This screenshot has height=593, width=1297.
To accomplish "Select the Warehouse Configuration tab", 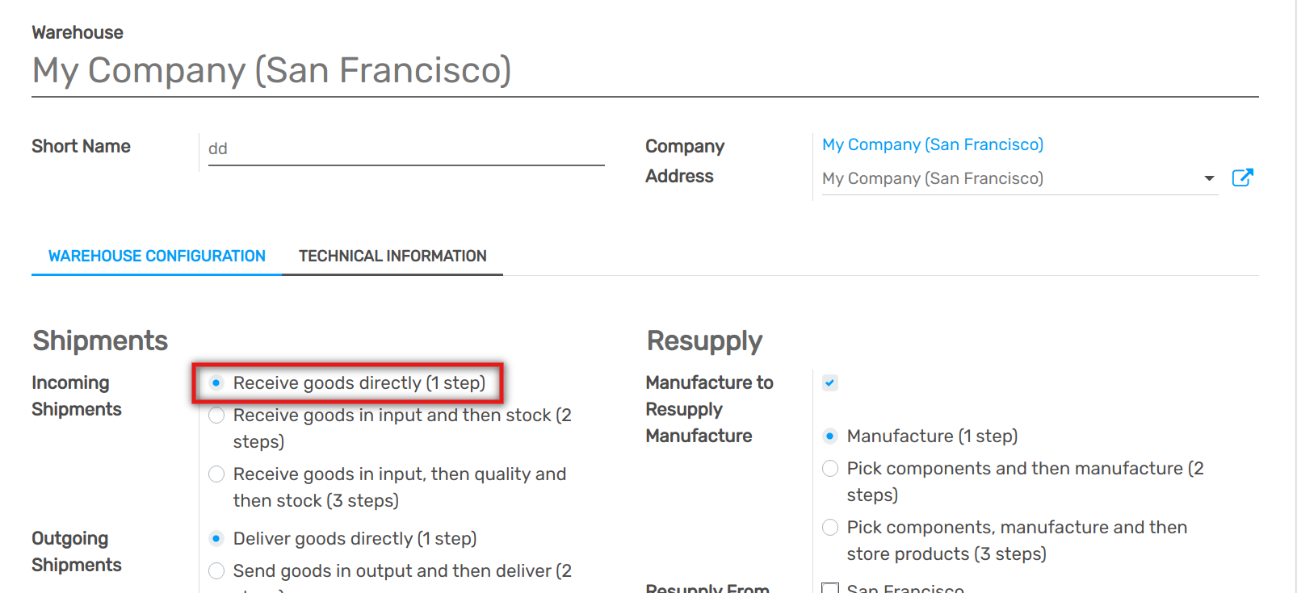I will click(x=157, y=256).
